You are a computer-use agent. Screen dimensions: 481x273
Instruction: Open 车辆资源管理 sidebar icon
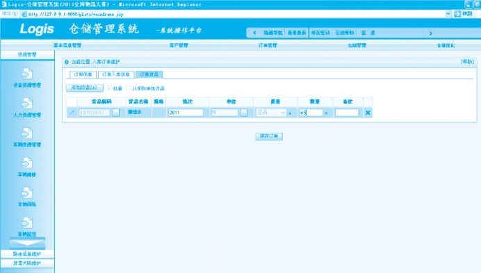tap(27, 133)
